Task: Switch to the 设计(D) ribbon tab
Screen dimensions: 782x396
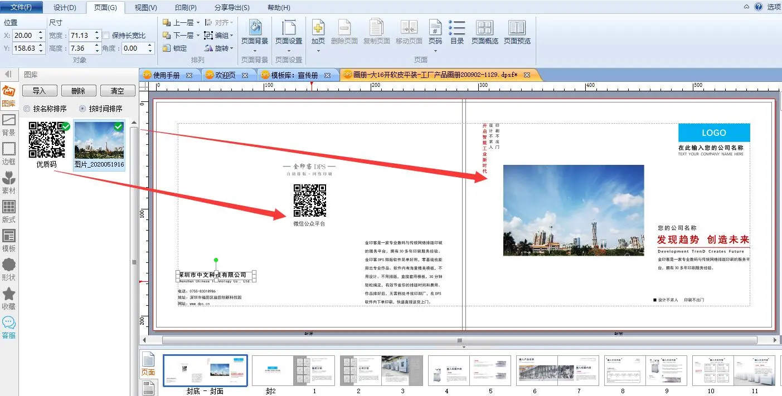Action: point(65,7)
